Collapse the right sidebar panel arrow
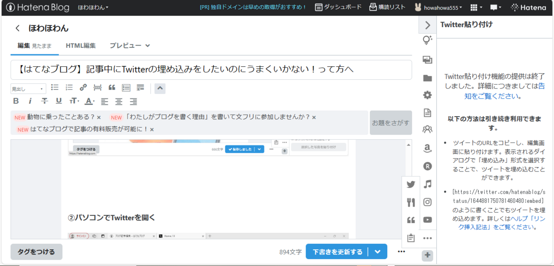Viewport: 554px width, 266px height. click(x=428, y=25)
